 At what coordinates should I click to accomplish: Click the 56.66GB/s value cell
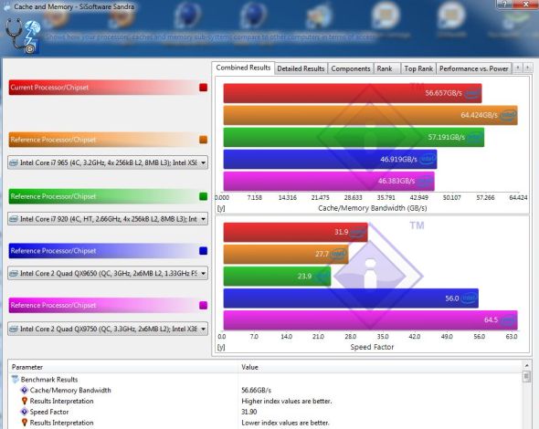pos(256,390)
